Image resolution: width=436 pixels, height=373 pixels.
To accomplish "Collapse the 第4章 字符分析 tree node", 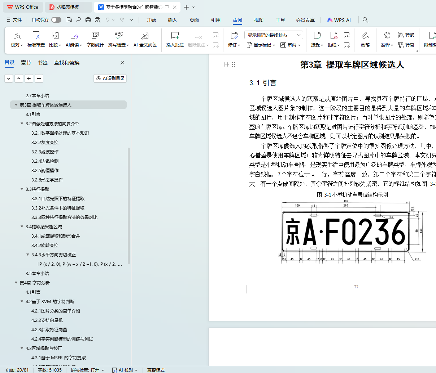I will click(x=16, y=283).
